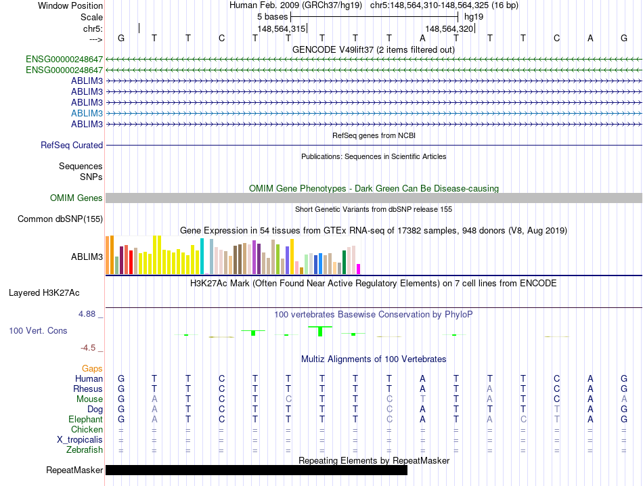Click the cyan bar in GTEx expression chart

(202, 257)
